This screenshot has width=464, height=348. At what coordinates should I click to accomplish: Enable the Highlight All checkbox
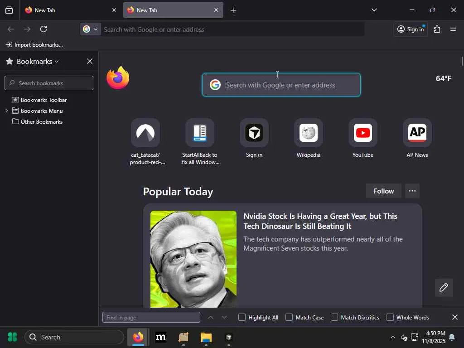pos(242,317)
